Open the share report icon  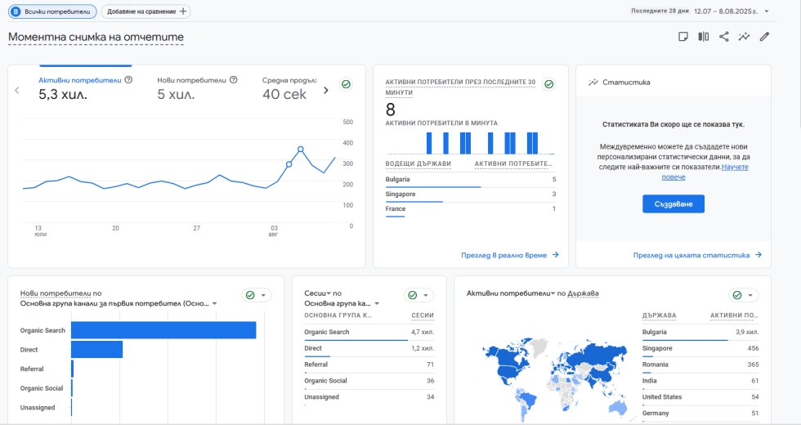(724, 37)
